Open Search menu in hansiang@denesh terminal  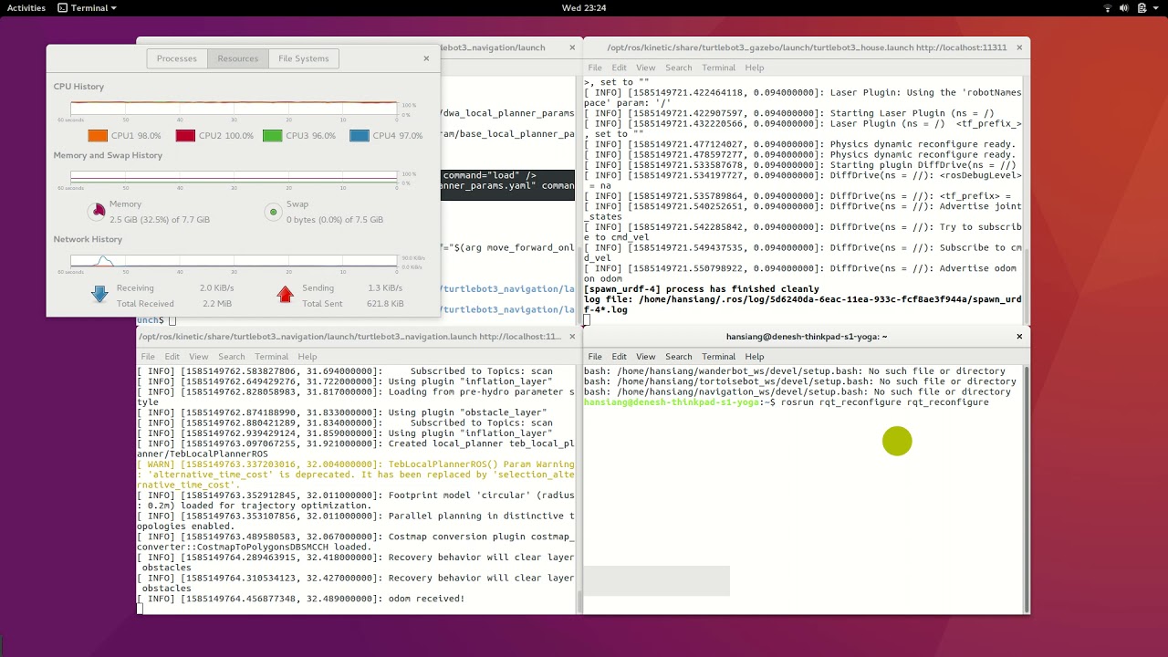coord(678,357)
